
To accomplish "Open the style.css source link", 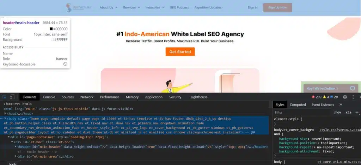I will (340, 130).
